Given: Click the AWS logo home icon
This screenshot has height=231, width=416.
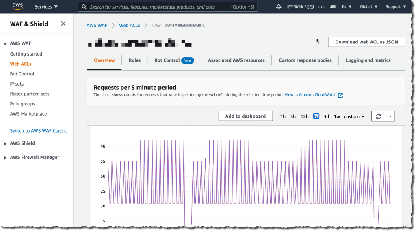Looking at the screenshot, I should [17, 6].
